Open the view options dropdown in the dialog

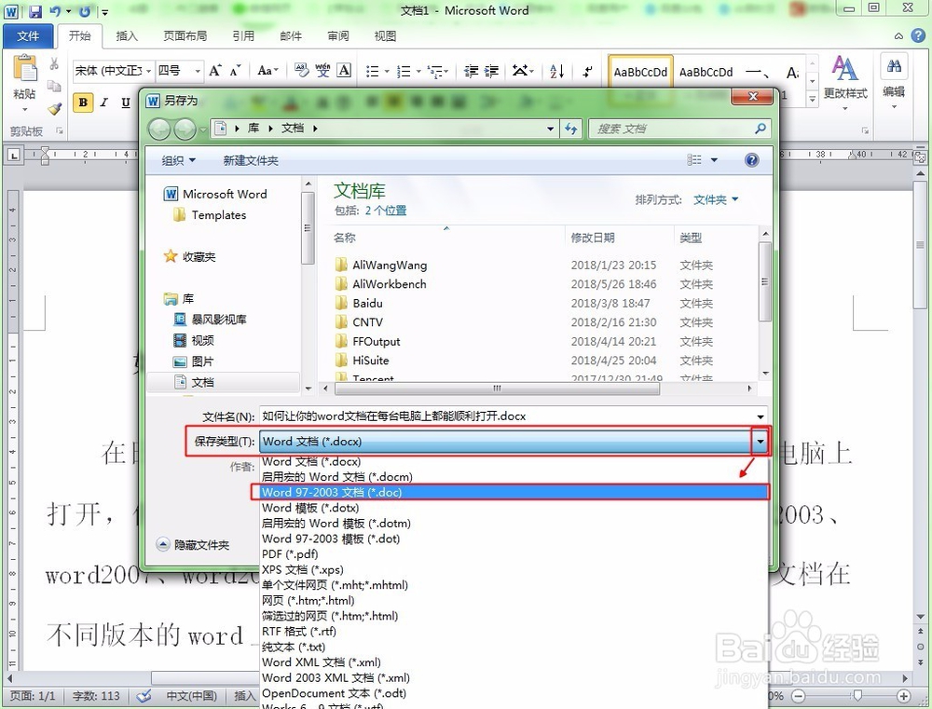click(714, 160)
